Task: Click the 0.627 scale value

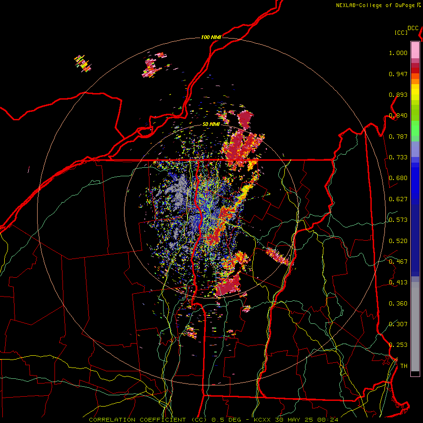Action: point(398,199)
